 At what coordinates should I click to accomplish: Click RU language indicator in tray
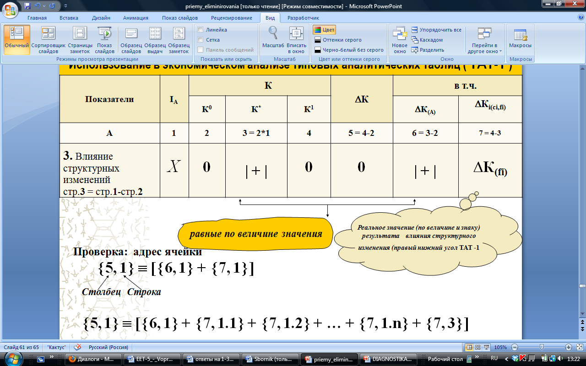(494, 359)
